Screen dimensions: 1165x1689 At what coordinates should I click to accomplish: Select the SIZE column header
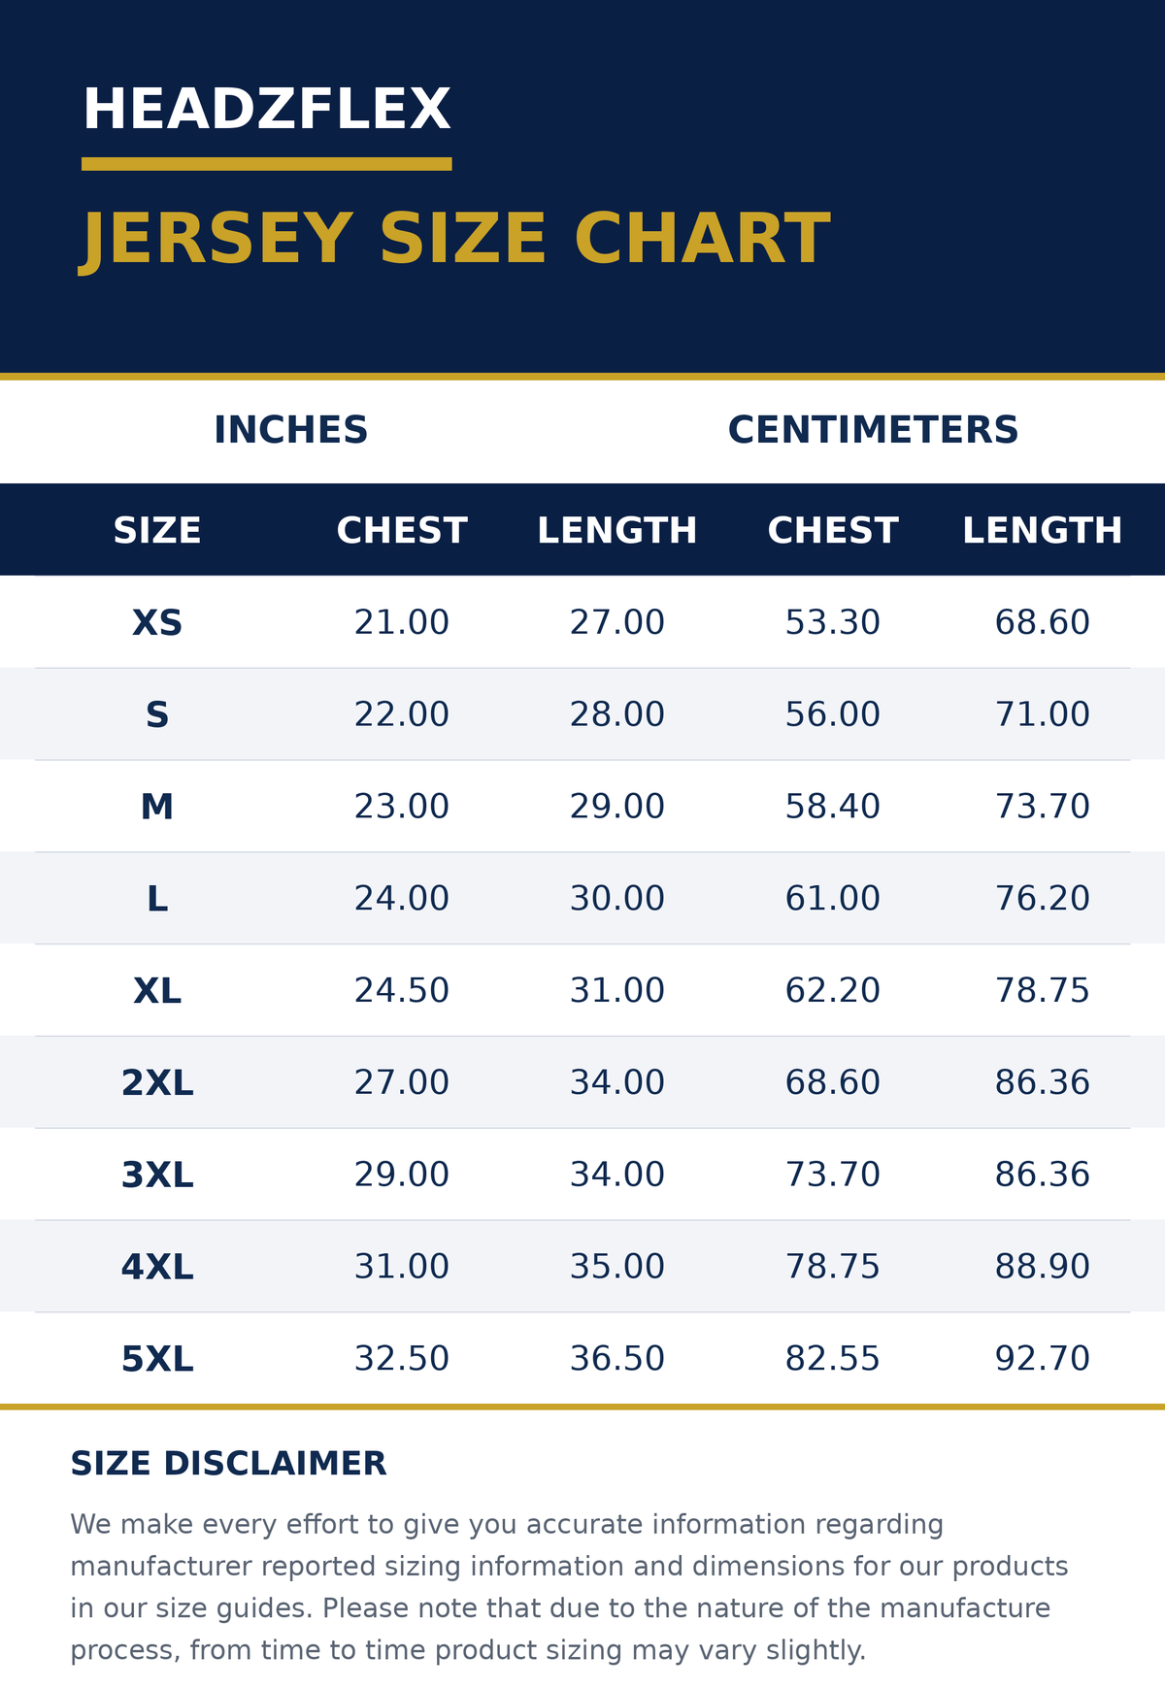[157, 531]
